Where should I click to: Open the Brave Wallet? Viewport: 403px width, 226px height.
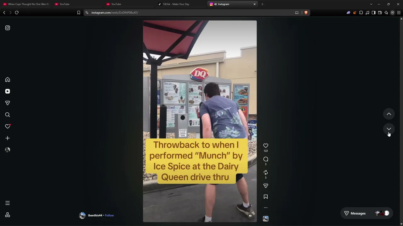point(380,13)
